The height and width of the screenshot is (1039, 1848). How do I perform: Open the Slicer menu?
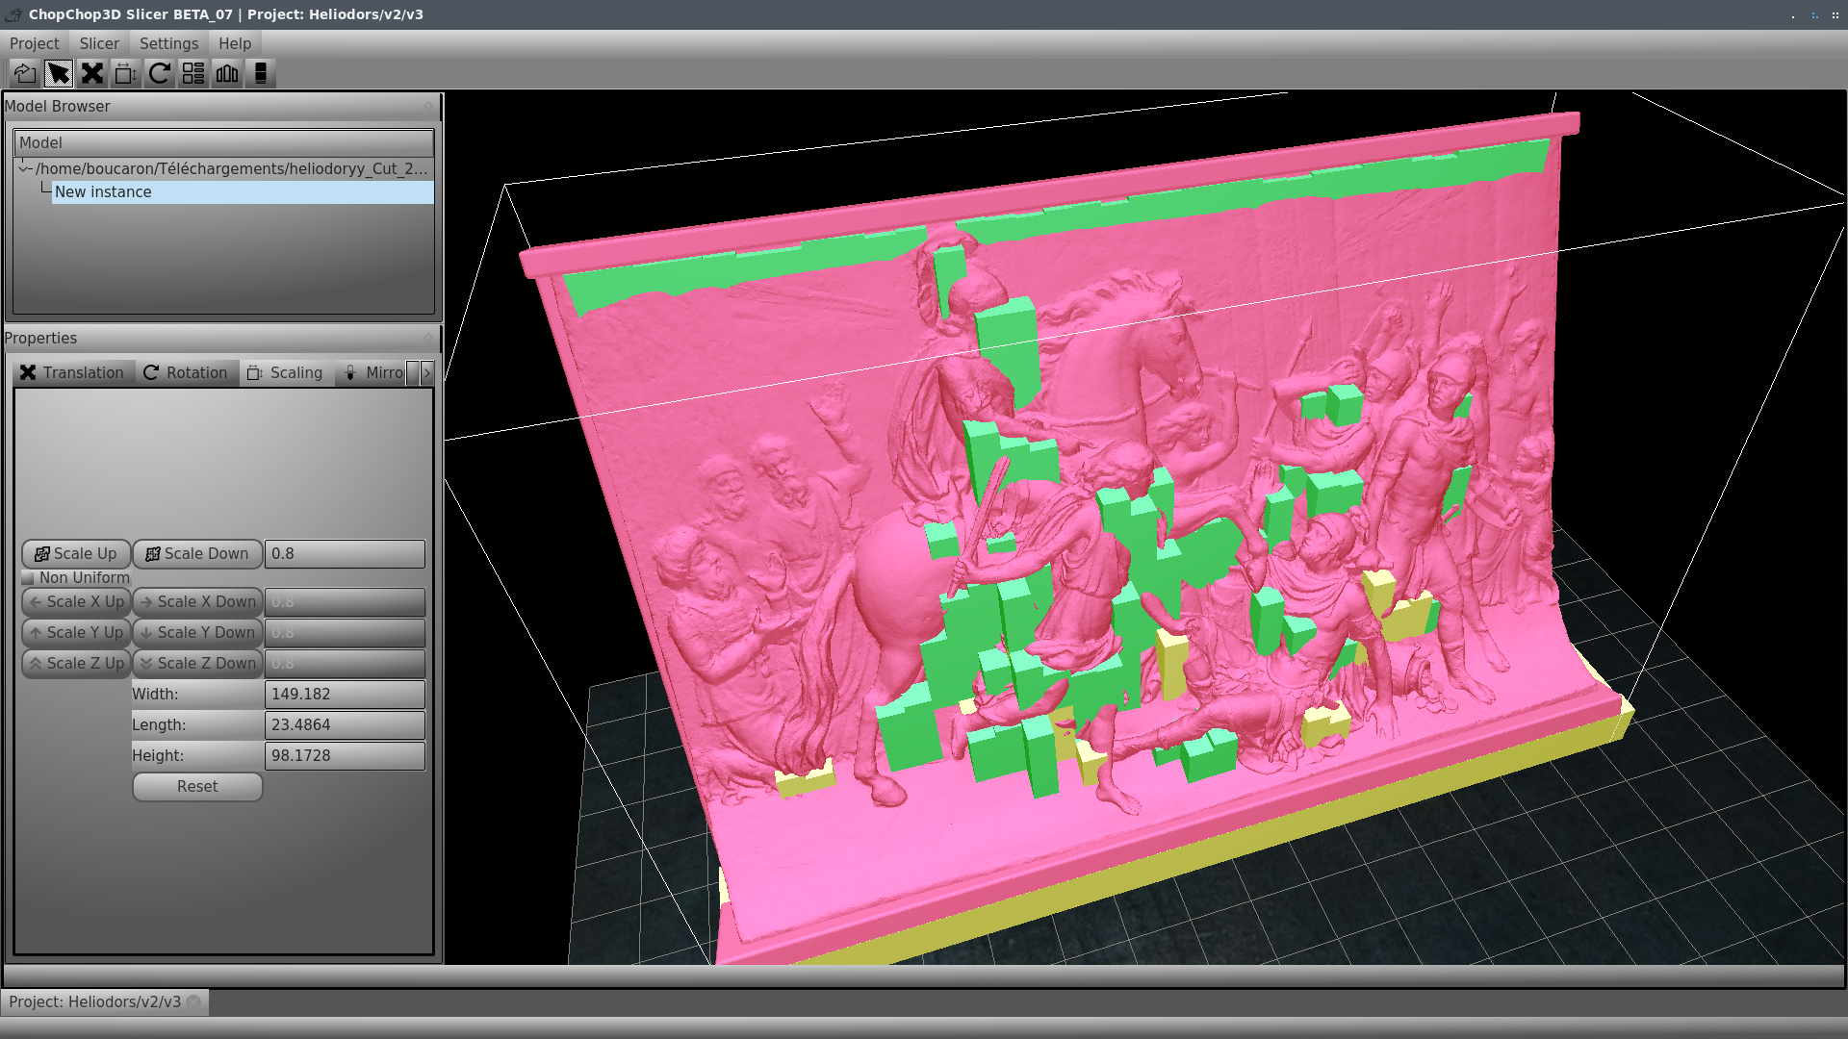(99, 43)
